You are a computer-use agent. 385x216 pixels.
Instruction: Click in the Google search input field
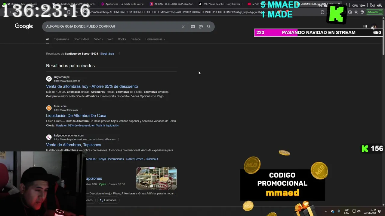[111, 27]
